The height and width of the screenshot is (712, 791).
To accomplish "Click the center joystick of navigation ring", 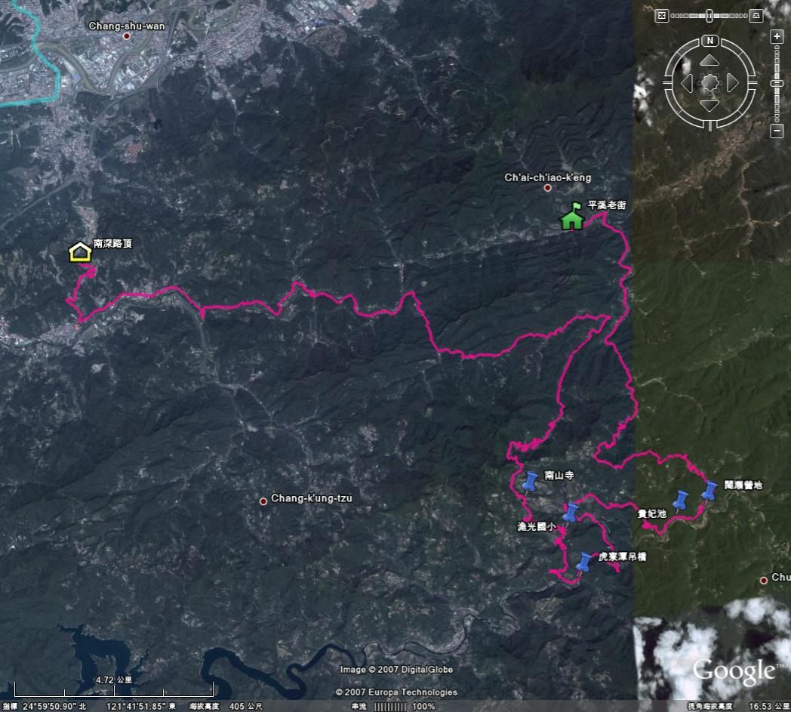I will pos(709,83).
